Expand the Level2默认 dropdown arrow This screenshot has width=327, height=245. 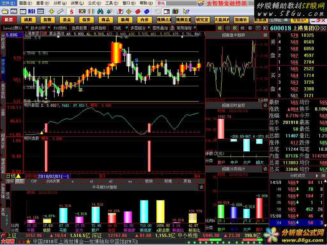click(27, 27)
